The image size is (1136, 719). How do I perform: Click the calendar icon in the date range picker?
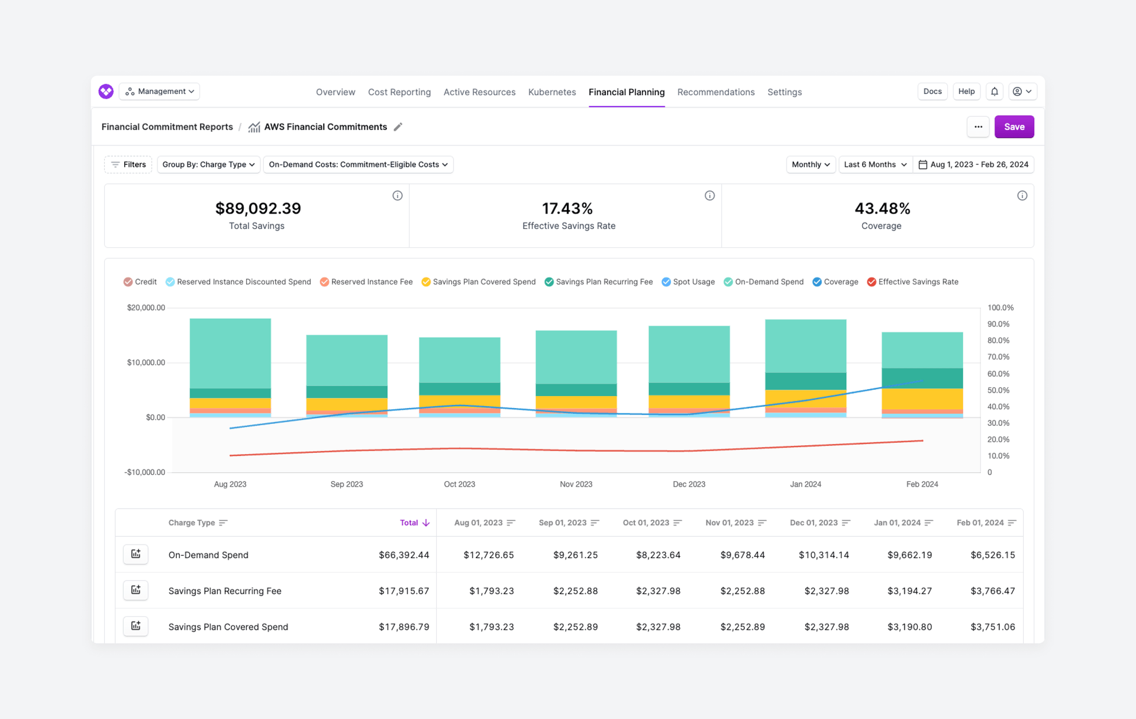924,164
